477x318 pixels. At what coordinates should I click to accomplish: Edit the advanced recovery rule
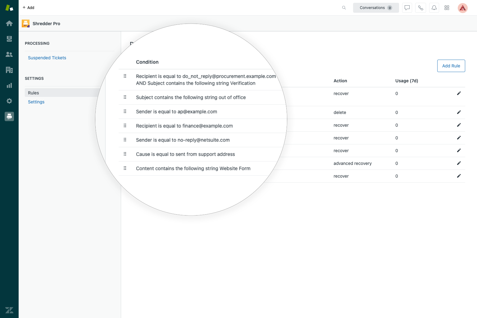tap(459, 163)
